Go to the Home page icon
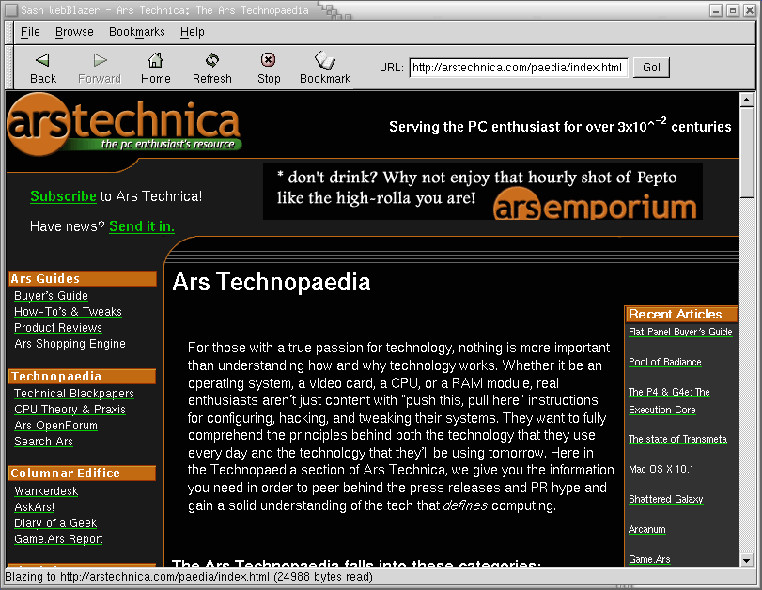Screen dimensions: 762x590 pyautogui.click(x=156, y=60)
